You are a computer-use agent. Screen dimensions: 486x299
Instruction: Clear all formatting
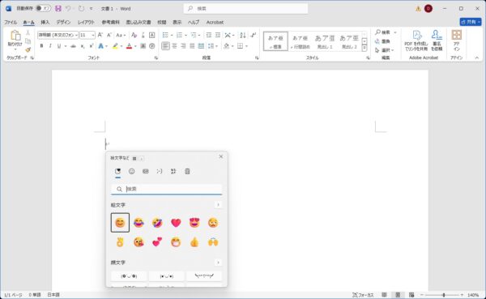(x=134, y=35)
